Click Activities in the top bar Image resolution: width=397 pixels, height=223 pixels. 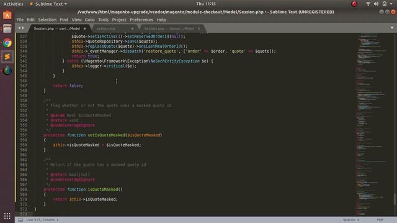coord(13,4)
